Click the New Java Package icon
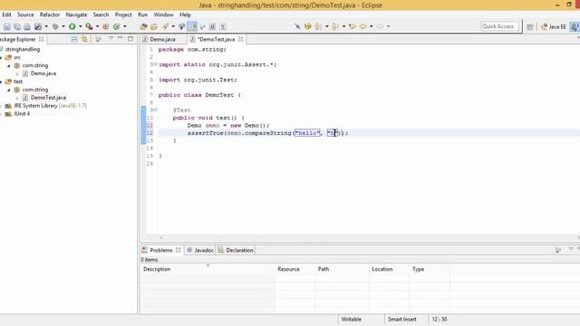Viewport: 580px width, 326px height. [x=106, y=26]
